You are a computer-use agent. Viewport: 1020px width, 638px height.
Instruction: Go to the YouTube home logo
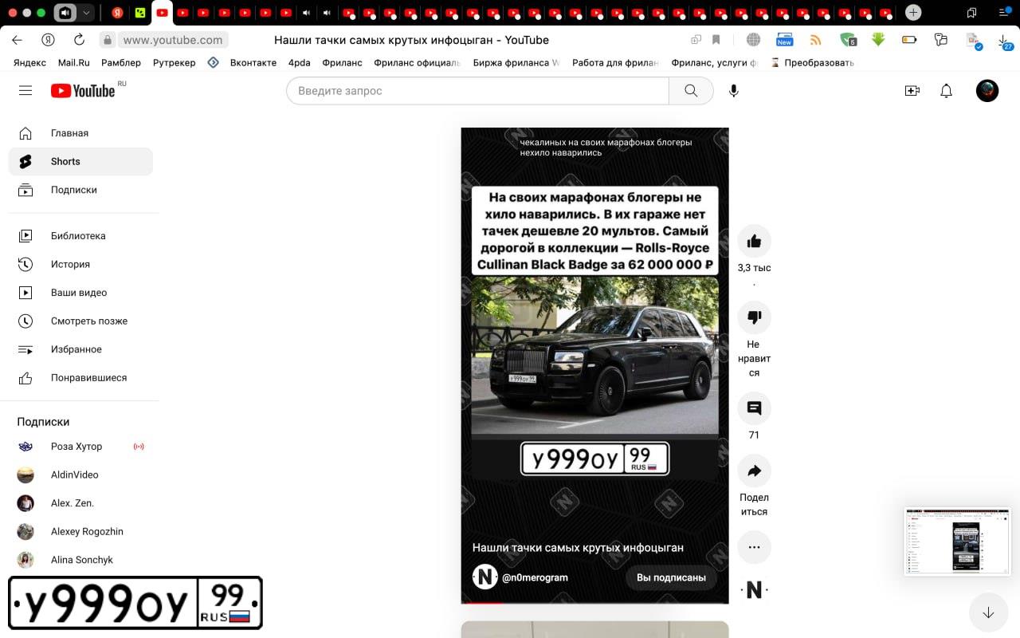point(83,91)
